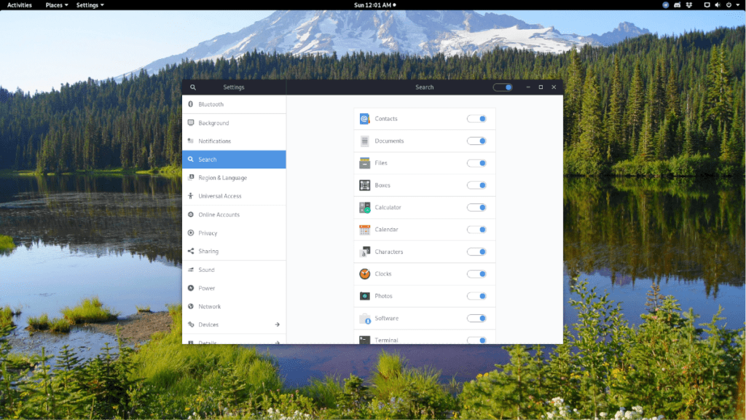Open the Settings menu in top bar
This screenshot has width=746, height=420.
click(86, 5)
